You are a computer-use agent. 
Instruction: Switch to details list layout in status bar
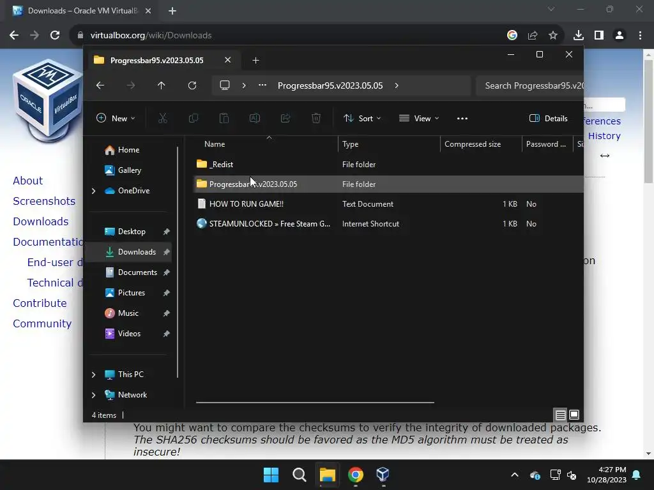[561, 415]
